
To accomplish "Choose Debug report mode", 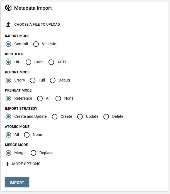I will (x=53, y=80).
